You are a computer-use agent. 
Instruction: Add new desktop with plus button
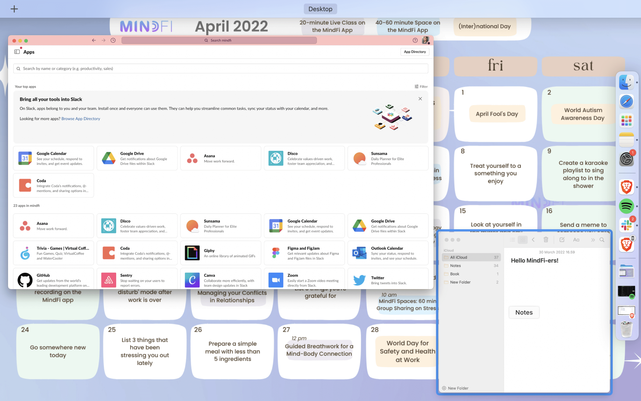pyautogui.click(x=14, y=9)
